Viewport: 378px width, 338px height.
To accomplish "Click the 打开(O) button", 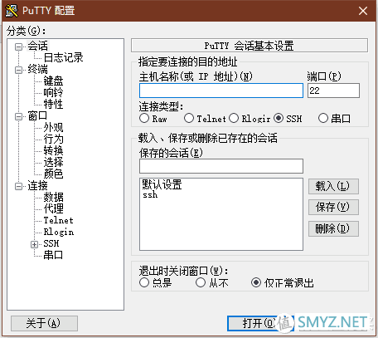I will (x=259, y=323).
